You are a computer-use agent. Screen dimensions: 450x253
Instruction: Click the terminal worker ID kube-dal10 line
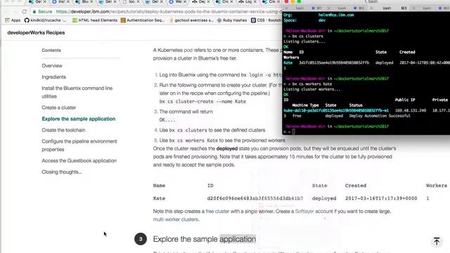tap(336, 110)
